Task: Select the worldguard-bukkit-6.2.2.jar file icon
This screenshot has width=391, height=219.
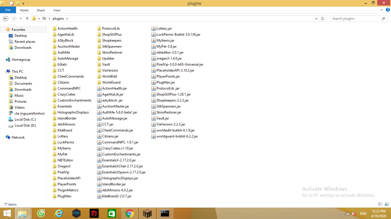Action: pyautogui.click(x=154, y=136)
